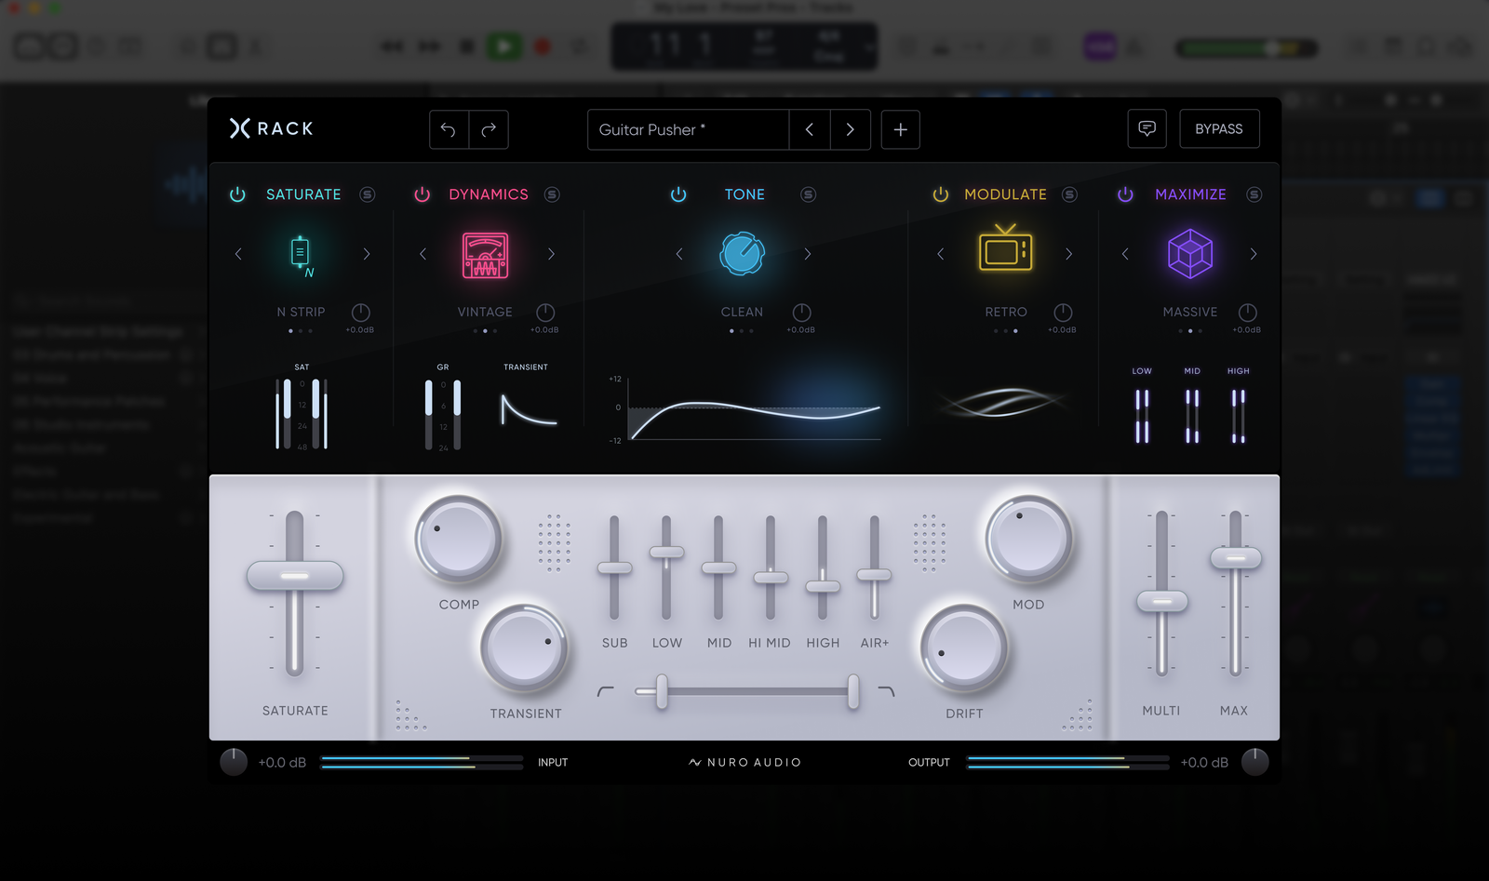Click the Vintage VU meter icon in Dynamics
Image resolution: width=1489 pixels, height=881 pixels.
pyautogui.click(x=484, y=253)
